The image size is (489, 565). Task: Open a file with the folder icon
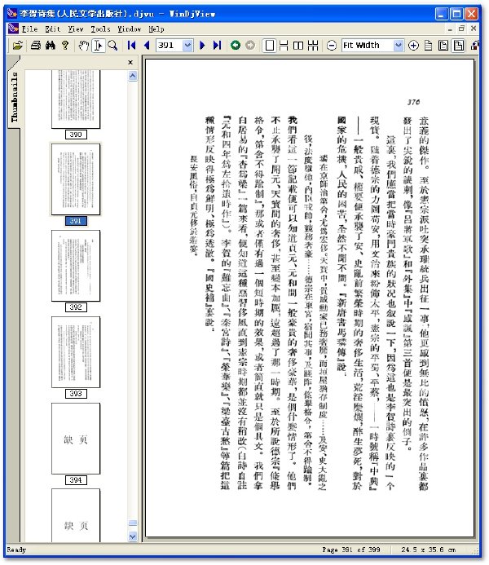17,46
